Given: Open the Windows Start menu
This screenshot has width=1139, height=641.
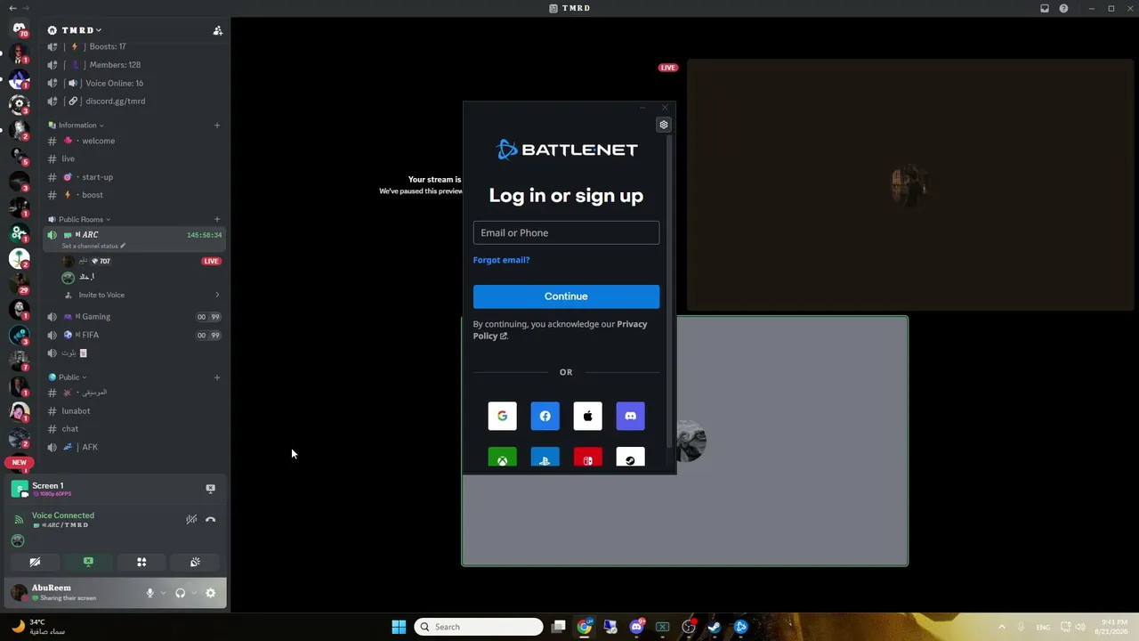Looking at the screenshot, I should click(x=399, y=627).
